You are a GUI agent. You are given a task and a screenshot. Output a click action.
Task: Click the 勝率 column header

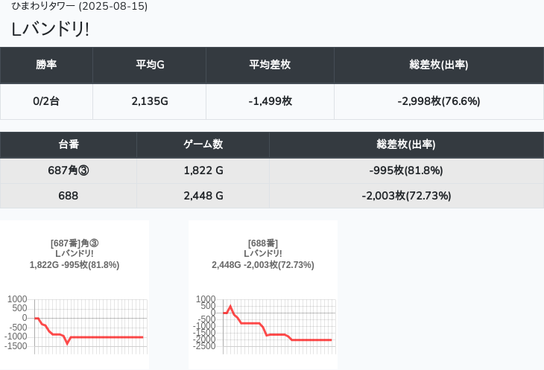point(46,65)
